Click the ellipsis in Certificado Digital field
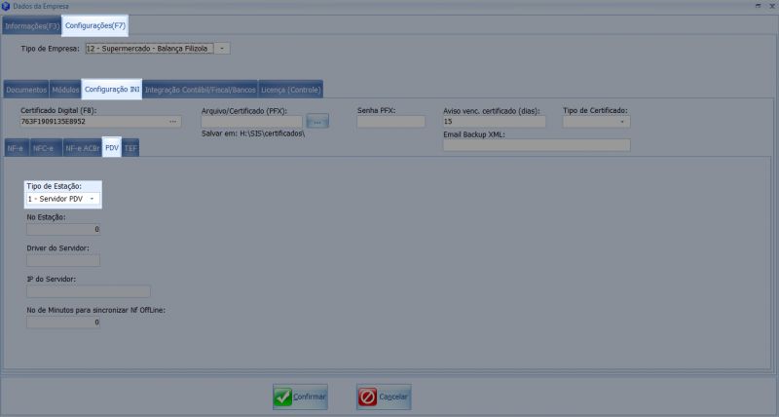The height and width of the screenshot is (417, 779). click(x=173, y=122)
